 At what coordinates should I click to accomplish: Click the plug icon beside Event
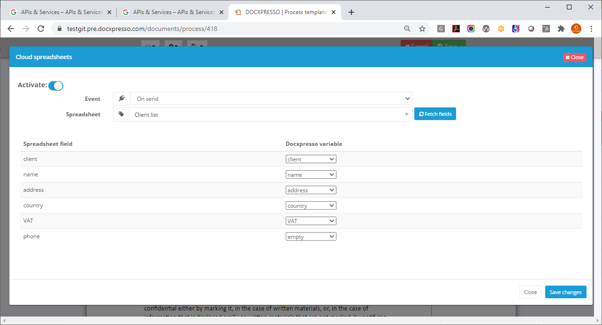coord(122,98)
